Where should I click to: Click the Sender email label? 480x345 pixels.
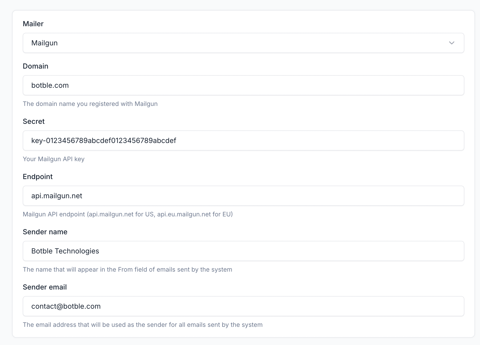pyautogui.click(x=45, y=287)
